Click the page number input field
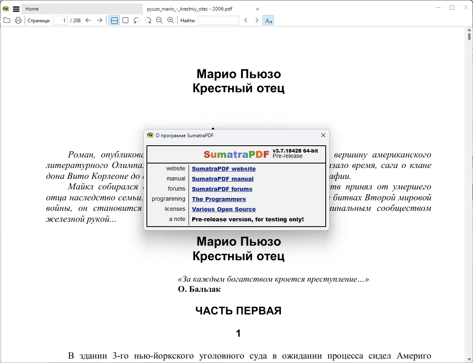The image size is (473, 363). pyautogui.click(x=60, y=21)
